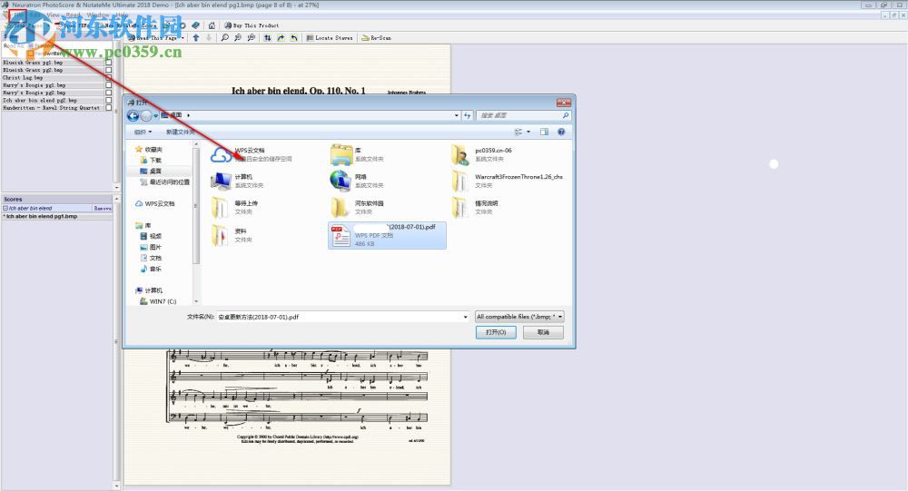
Task: Select the WPS云文档 cloud icon item
Action: coord(221,154)
